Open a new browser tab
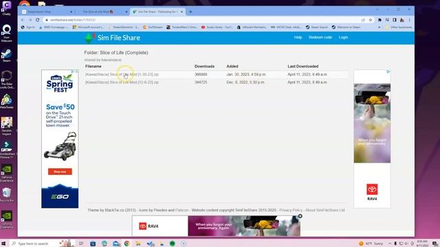The image size is (440, 247). pyautogui.click(x=190, y=12)
